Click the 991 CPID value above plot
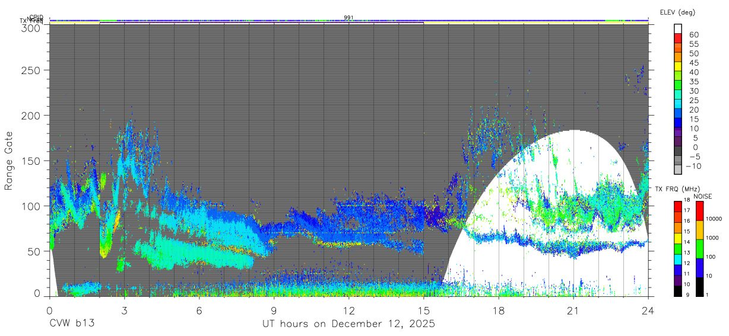This screenshot has height=336, width=729. pos(348,17)
